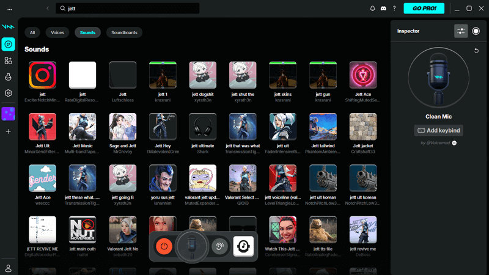Open the Soundboard grid sidebar icon
Image resolution: width=489 pixels, height=275 pixels.
click(8, 61)
